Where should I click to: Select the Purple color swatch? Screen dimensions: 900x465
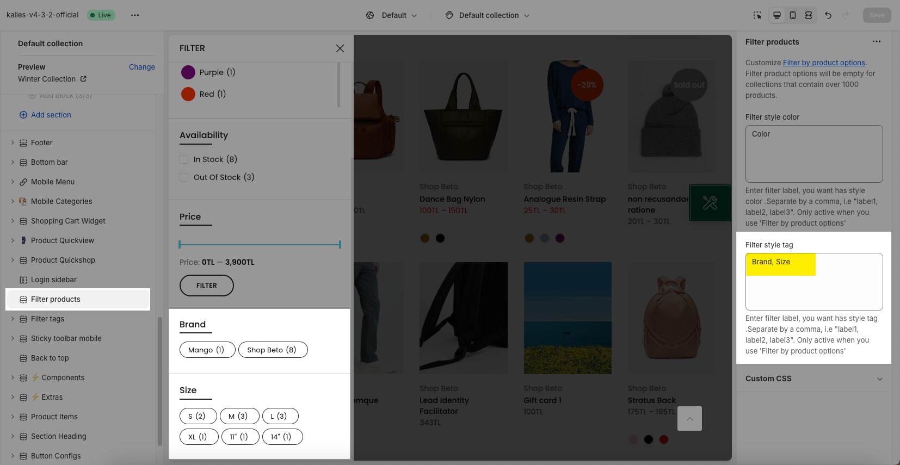(x=188, y=72)
